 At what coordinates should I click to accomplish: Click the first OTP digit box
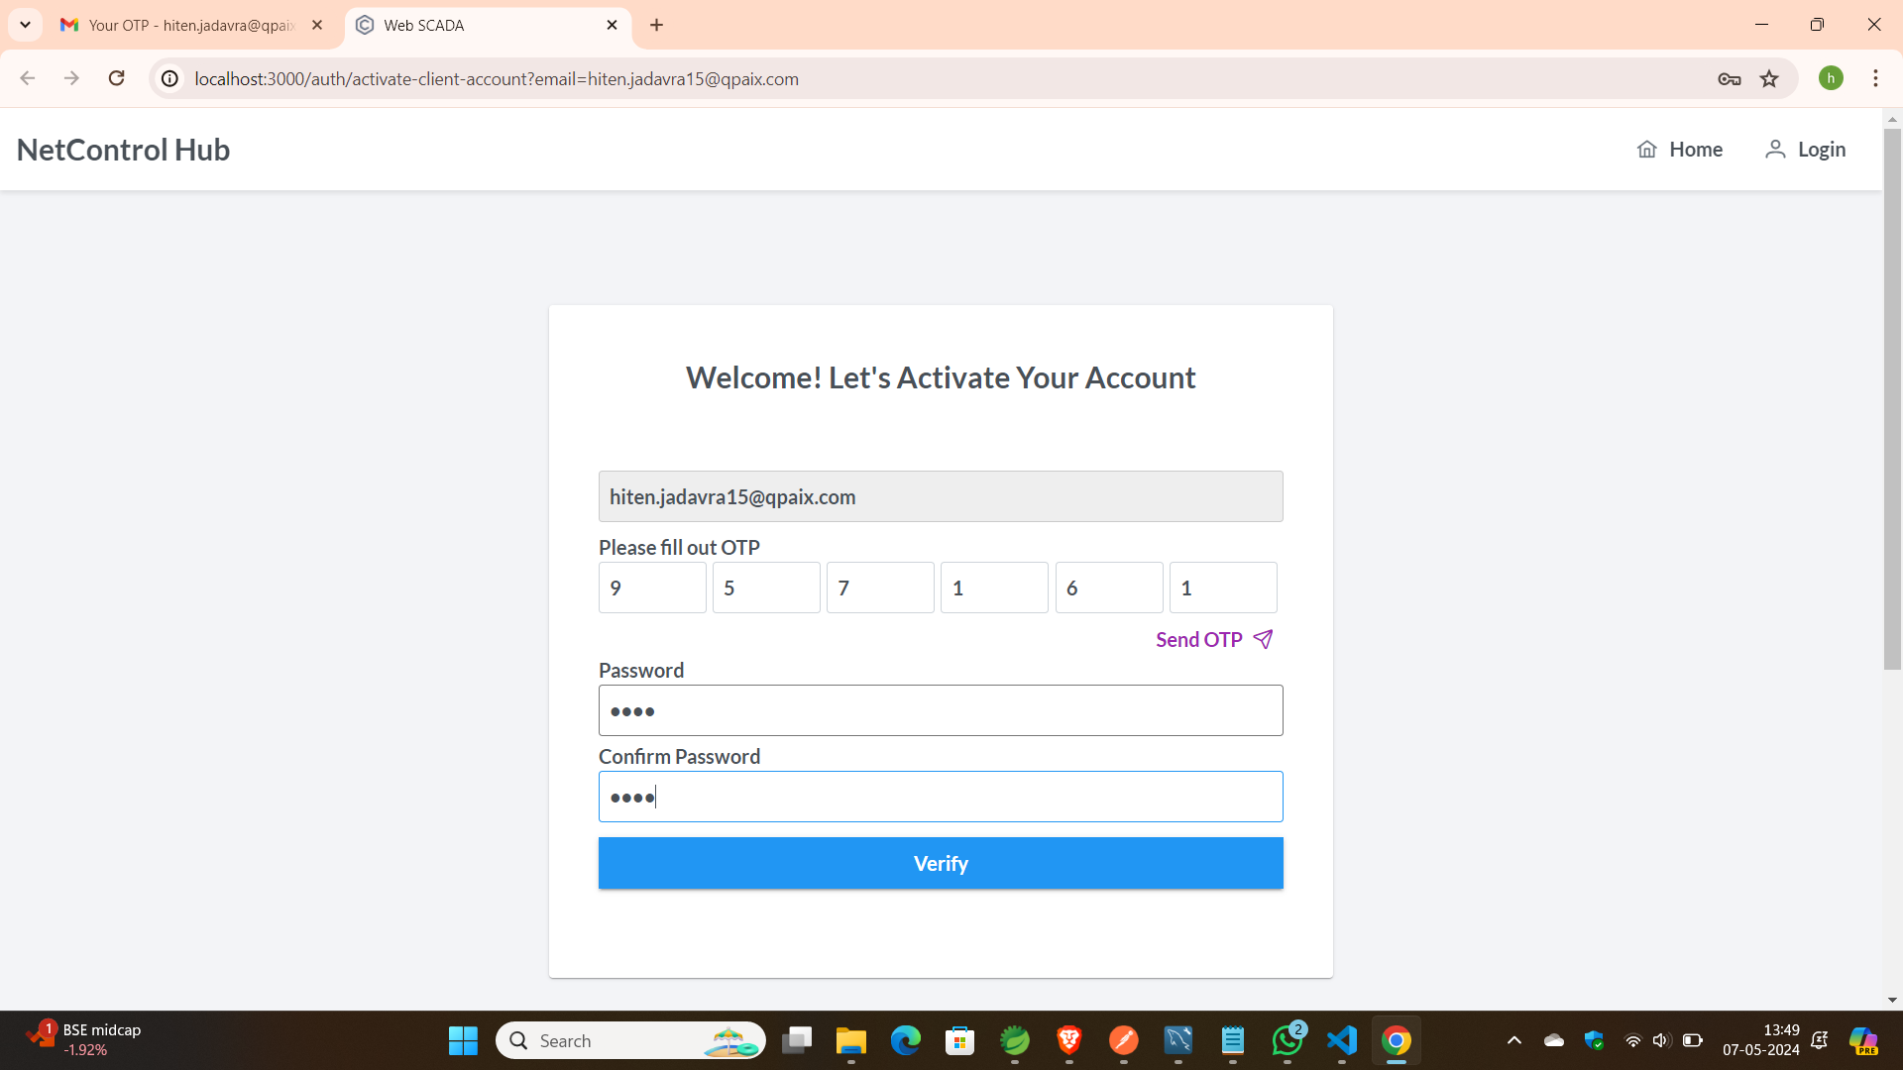(652, 588)
